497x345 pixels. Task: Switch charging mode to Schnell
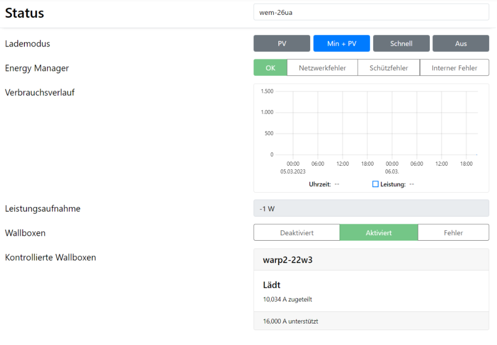[x=401, y=44]
